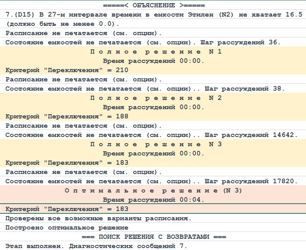Viewport: 306px width, 250px height.
Task: Click the 'Оптимальное решение (N 3)' heading
Action: pyautogui.click(x=154, y=191)
